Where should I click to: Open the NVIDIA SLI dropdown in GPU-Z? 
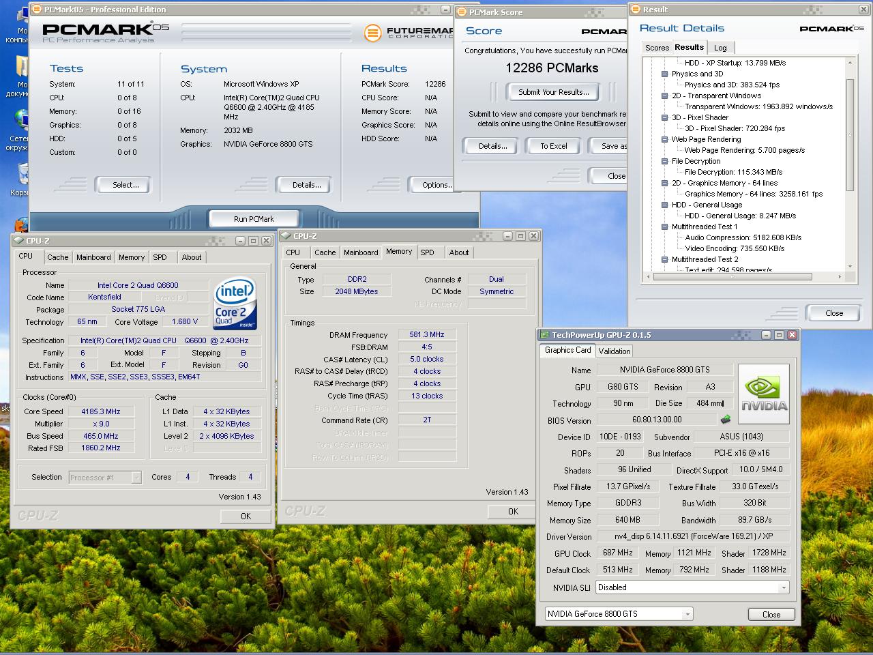click(783, 587)
